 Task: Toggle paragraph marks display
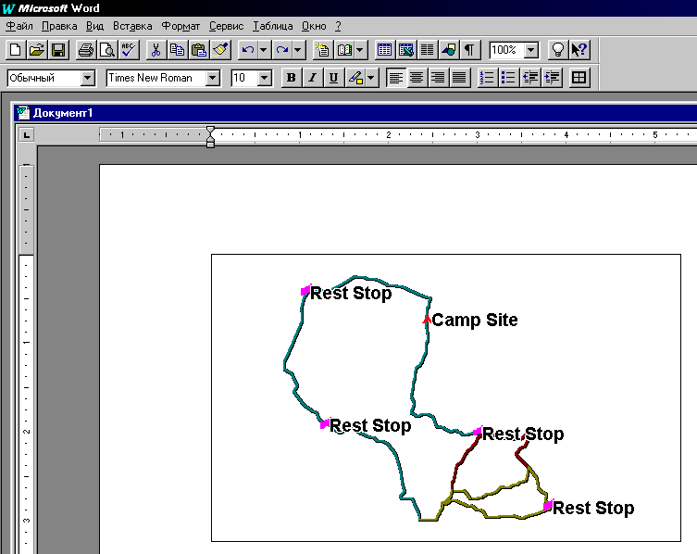[x=470, y=50]
